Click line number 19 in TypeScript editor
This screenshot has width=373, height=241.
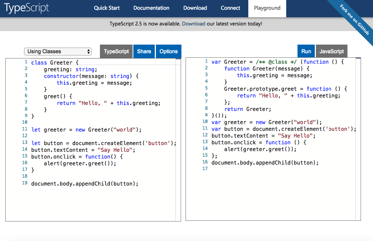[x=25, y=183]
